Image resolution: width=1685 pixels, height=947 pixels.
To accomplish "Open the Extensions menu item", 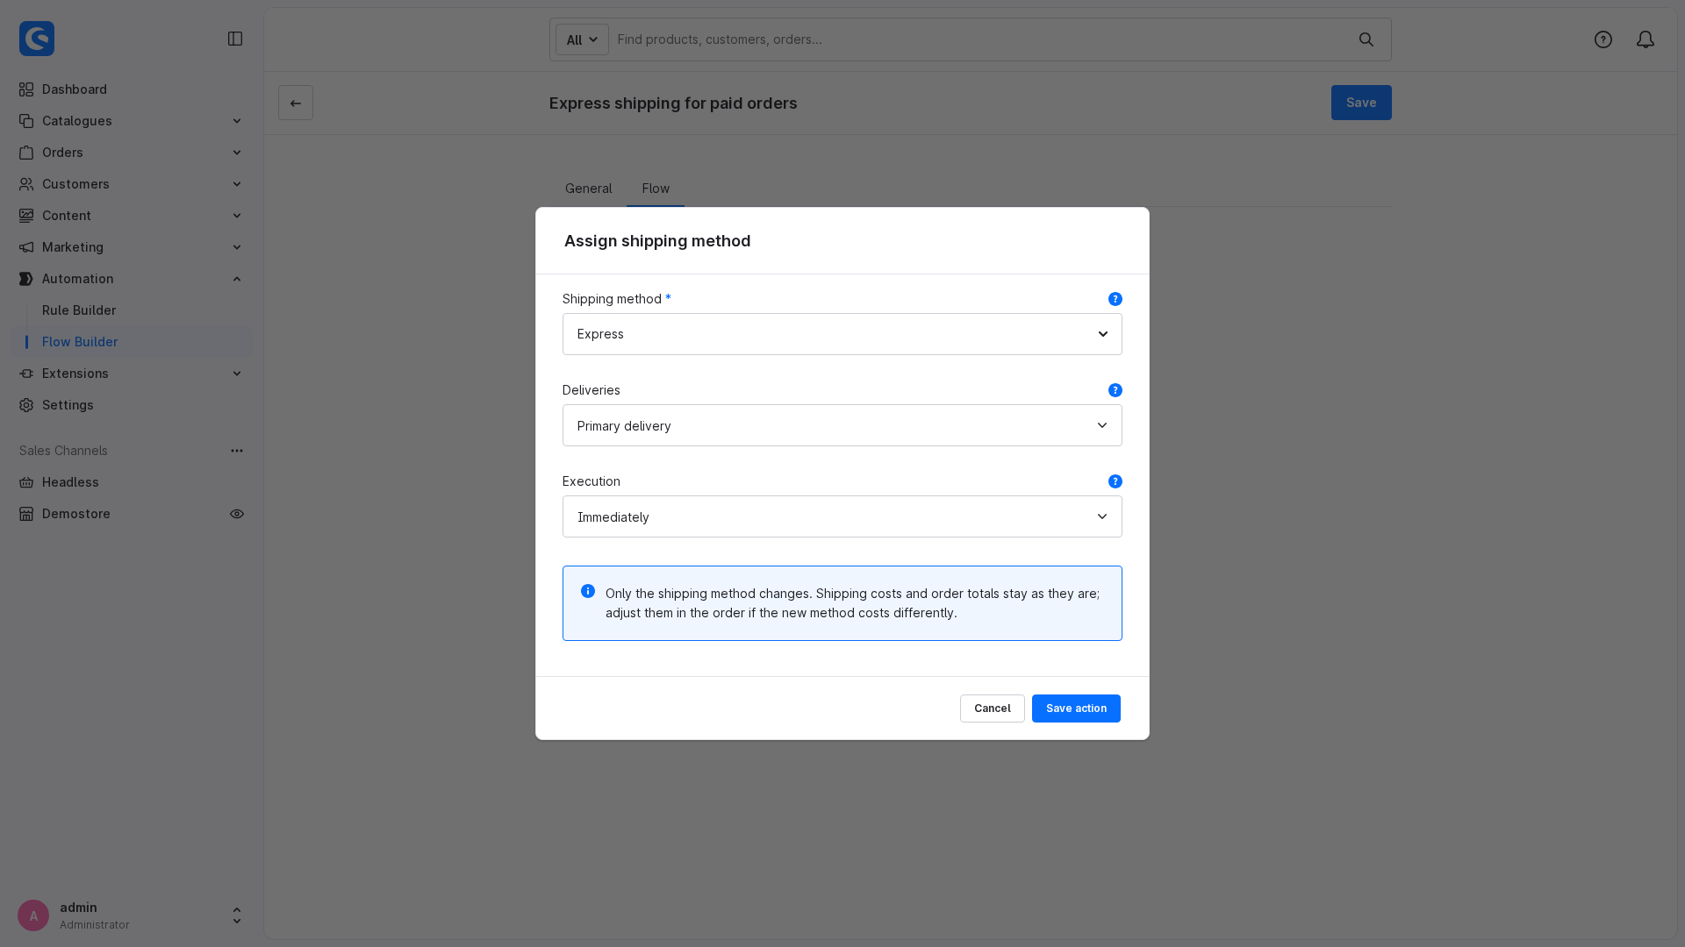I will [x=132, y=374].
